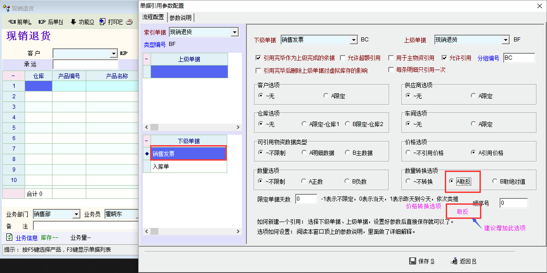Switch to the 参数说明 tab
The width and height of the screenshot is (547, 273).
[181, 17]
